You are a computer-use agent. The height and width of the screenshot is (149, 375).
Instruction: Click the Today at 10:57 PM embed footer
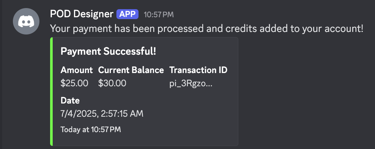91,129
